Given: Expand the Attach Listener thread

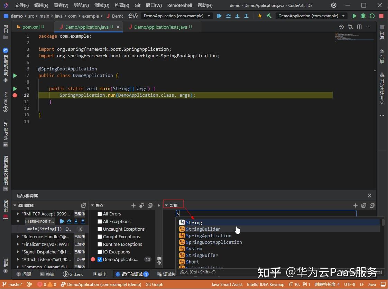Looking at the screenshot, I should [x=18, y=259].
